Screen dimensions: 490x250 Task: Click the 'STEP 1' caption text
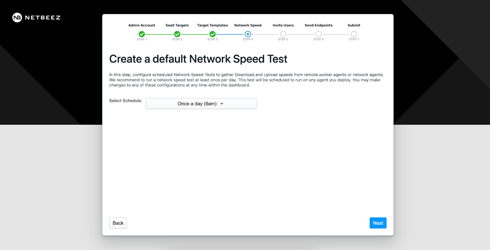pyautogui.click(x=142, y=39)
